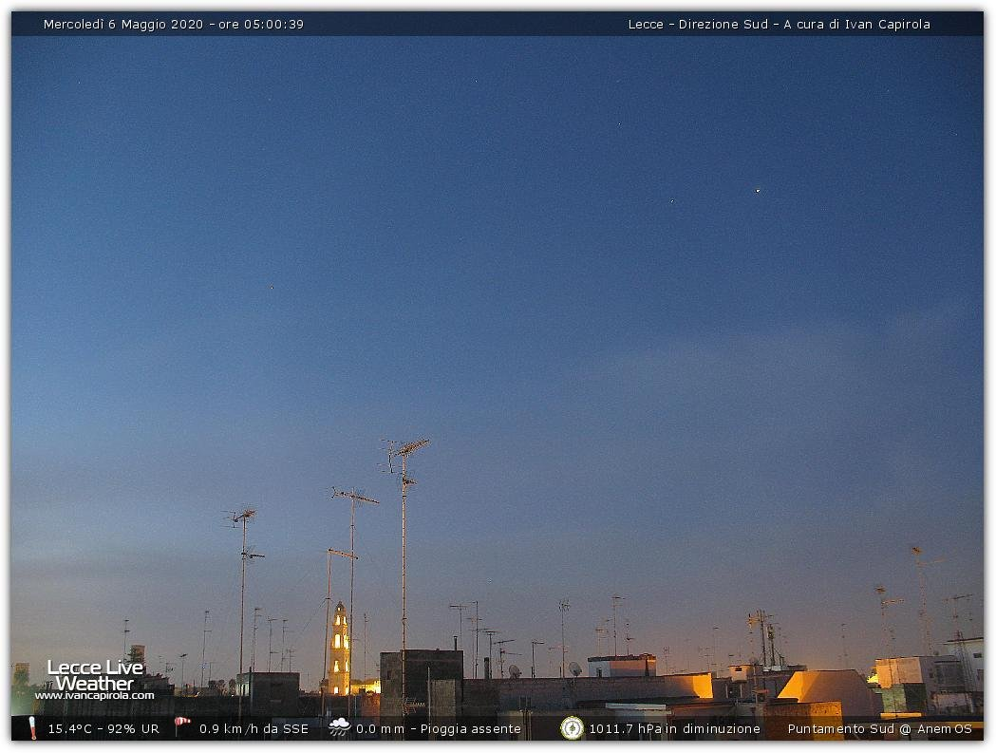Viewport: 996px width, 753px height.
Task: Open the www.ivancapirola.com link text
Action: point(95,696)
